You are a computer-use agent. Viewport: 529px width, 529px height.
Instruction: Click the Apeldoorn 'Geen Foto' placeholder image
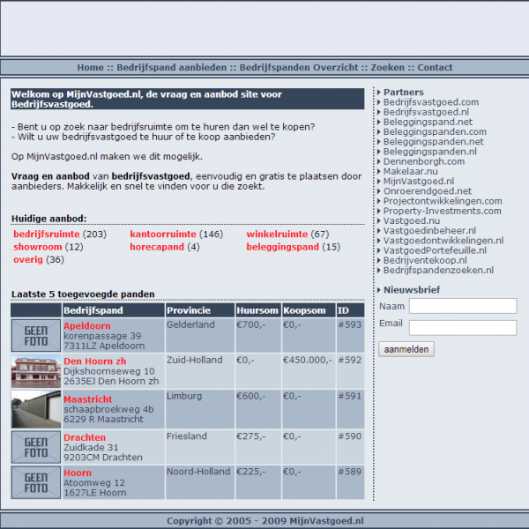(36, 336)
